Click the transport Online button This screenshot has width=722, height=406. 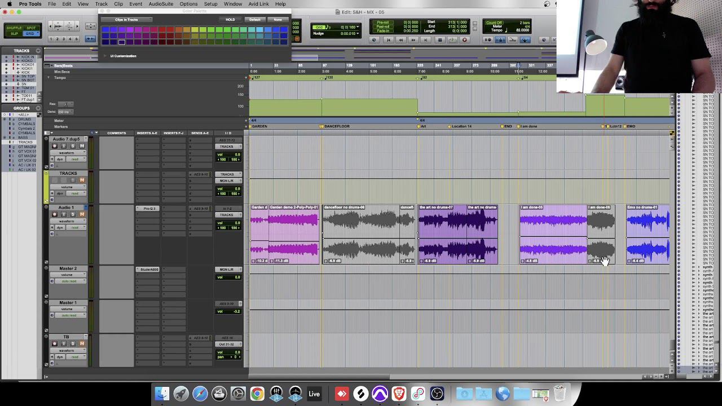click(374, 39)
